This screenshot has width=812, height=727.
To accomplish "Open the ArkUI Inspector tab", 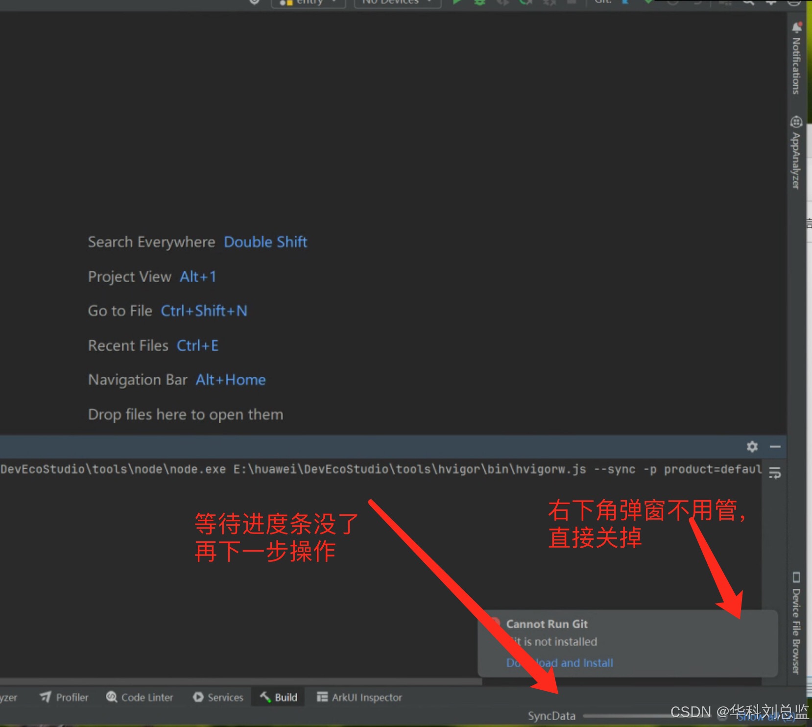I will pyautogui.click(x=359, y=697).
